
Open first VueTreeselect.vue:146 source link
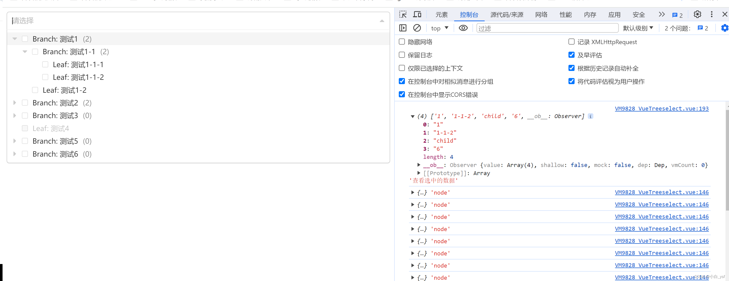tap(662, 192)
